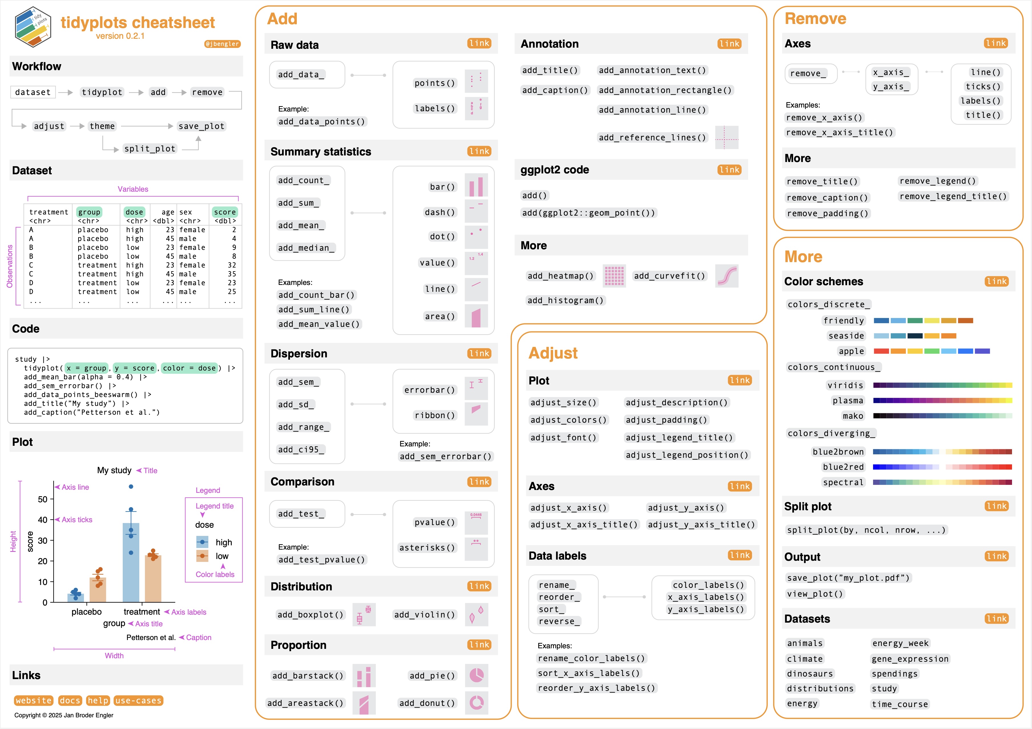Image resolution: width=1032 pixels, height=729 pixels.
Task: Select the value() number icon
Action: [476, 263]
